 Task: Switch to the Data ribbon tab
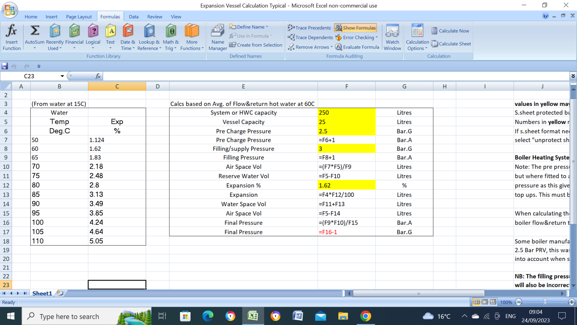(x=133, y=17)
